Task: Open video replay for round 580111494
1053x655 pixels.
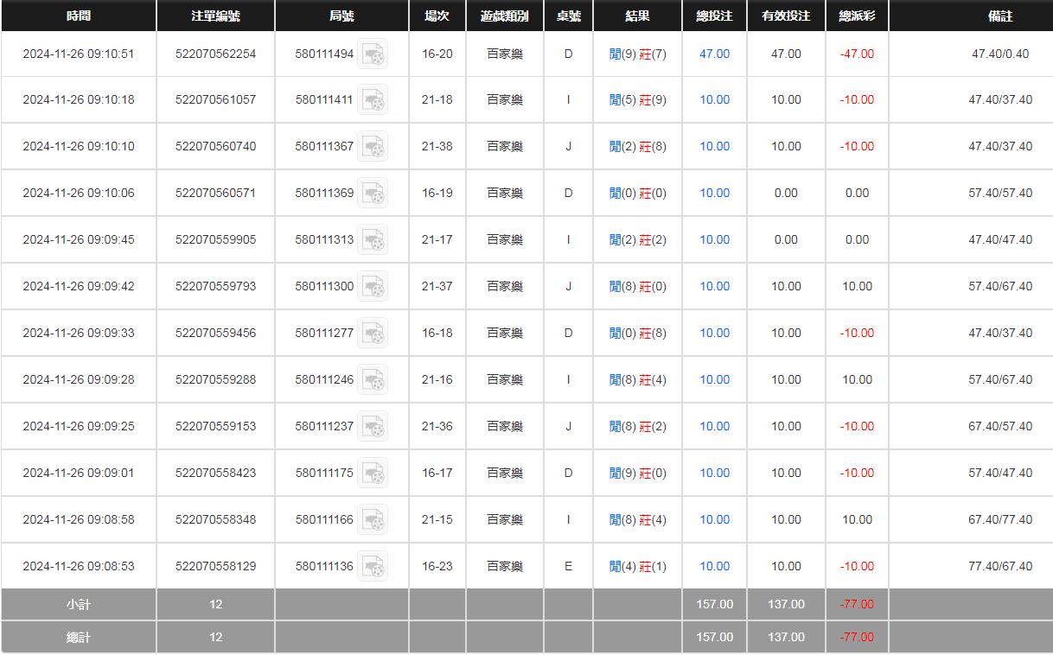Action: pos(373,54)
